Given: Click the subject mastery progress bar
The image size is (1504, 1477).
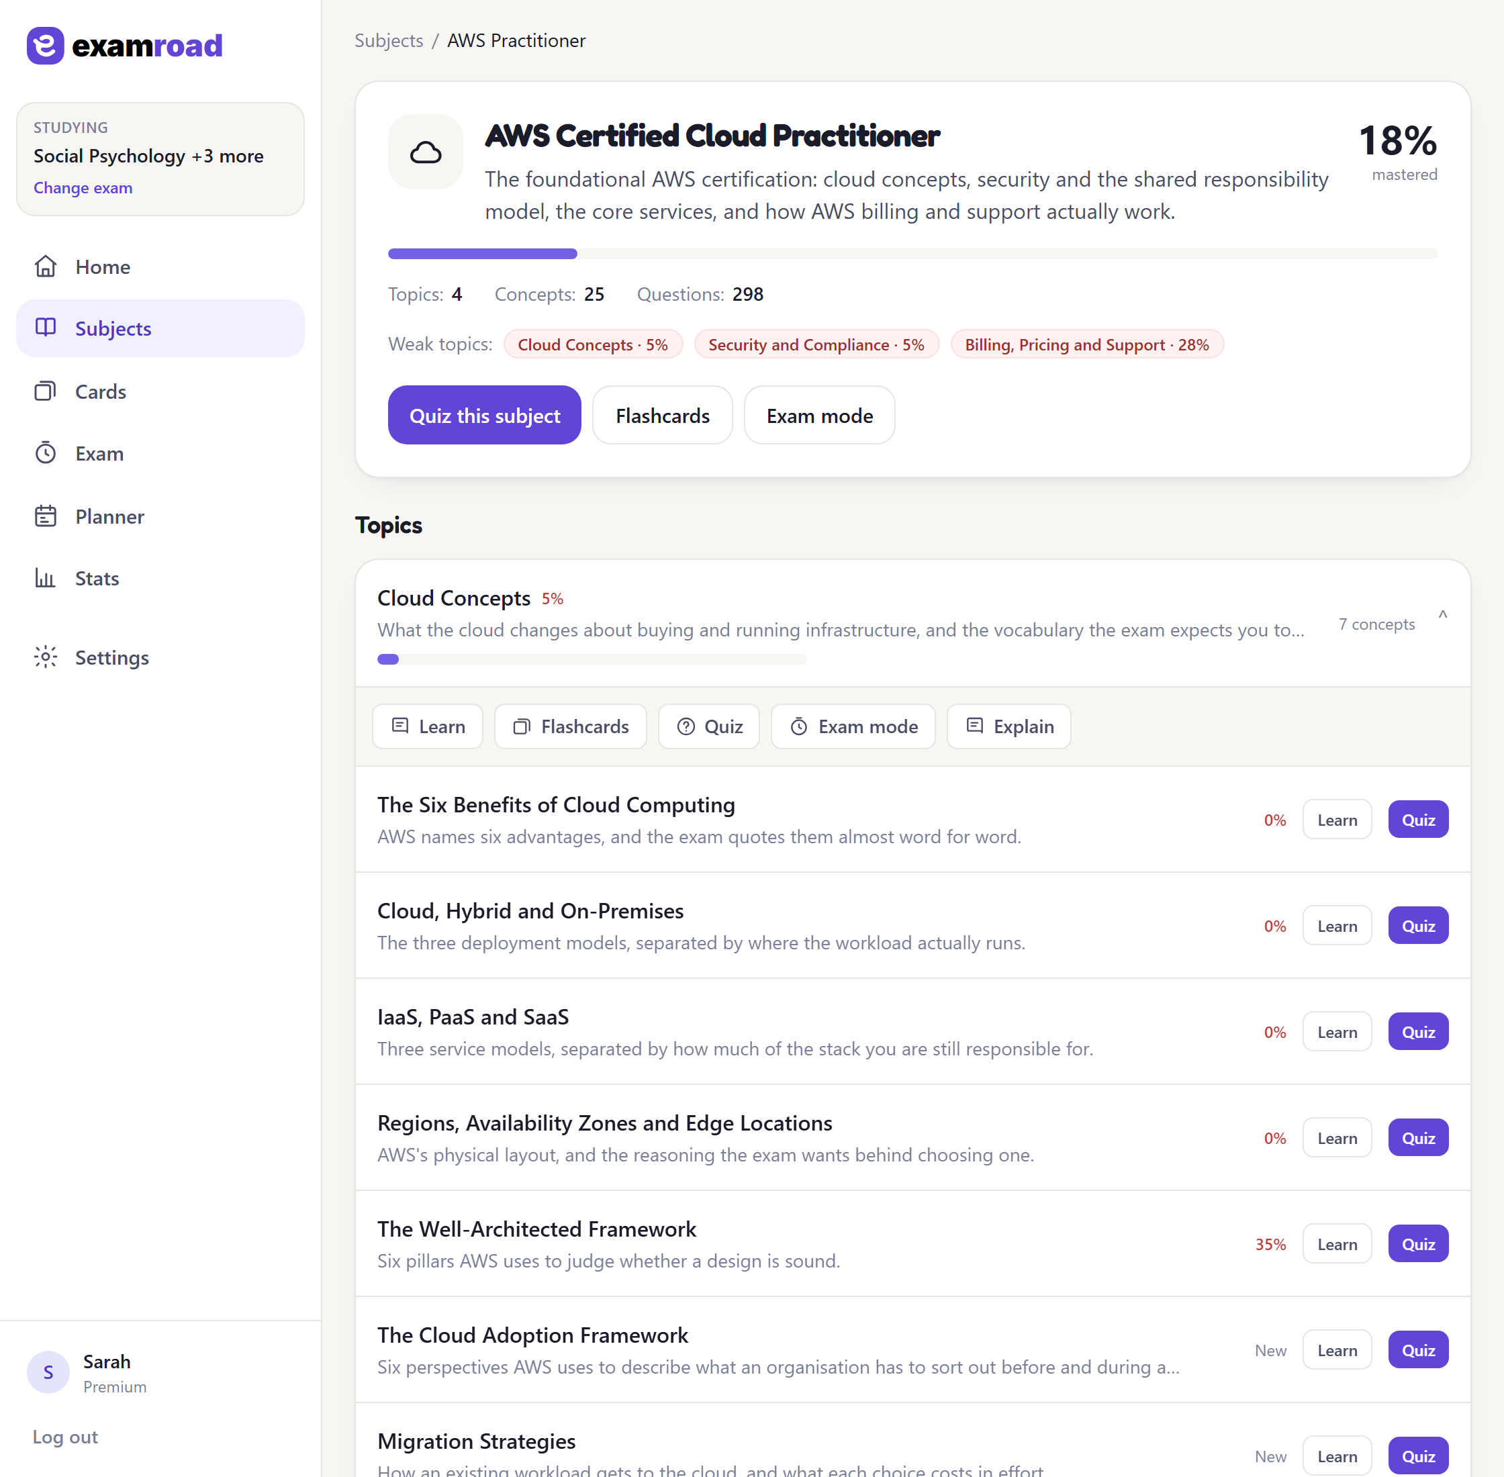Looking at the screenshot, I should tap(913, 254).
